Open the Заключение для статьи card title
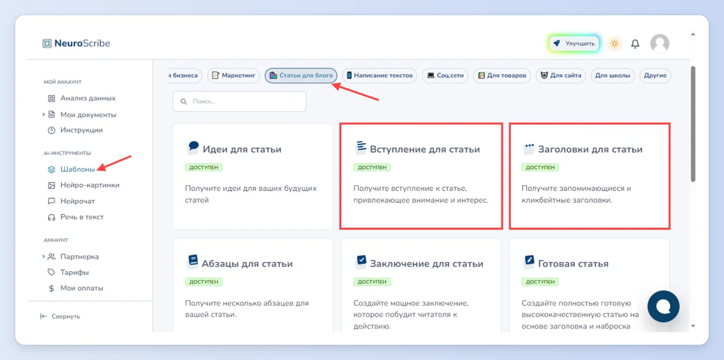 (427, 263)
